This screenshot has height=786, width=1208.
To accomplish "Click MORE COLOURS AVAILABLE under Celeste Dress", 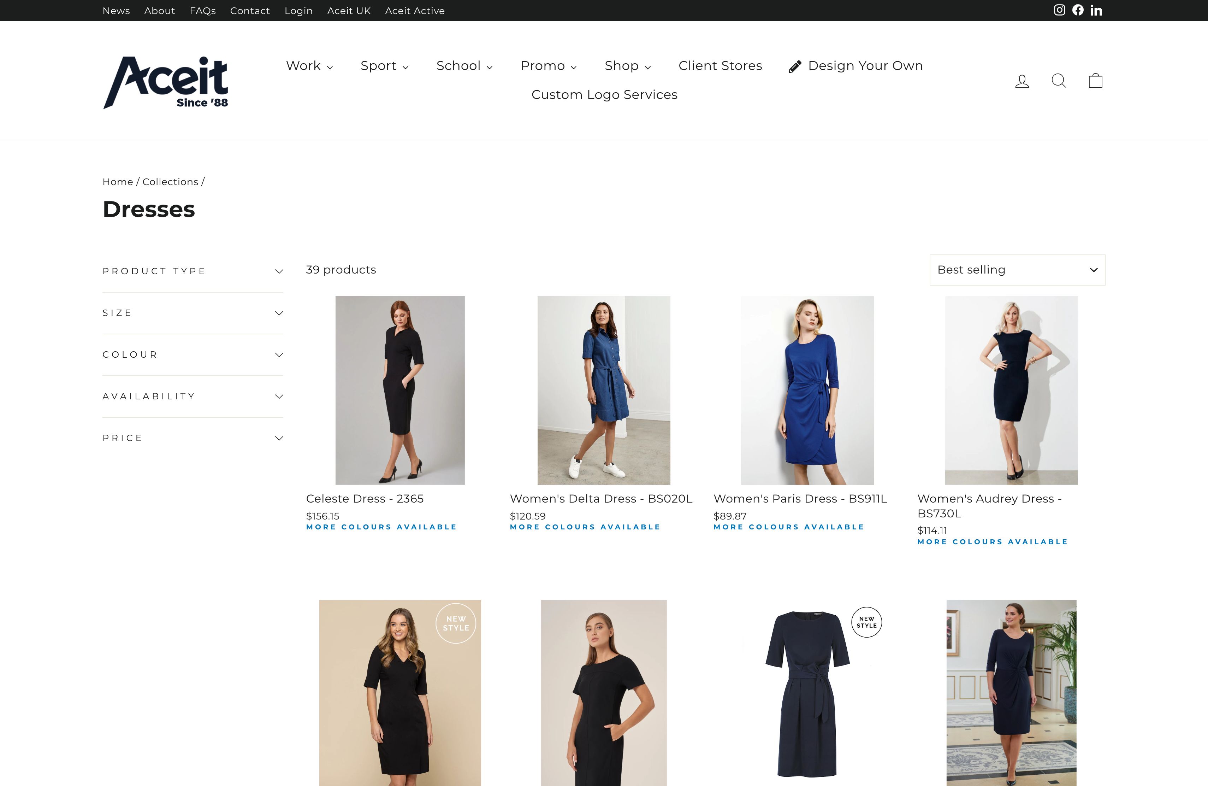I will point(381,527).
